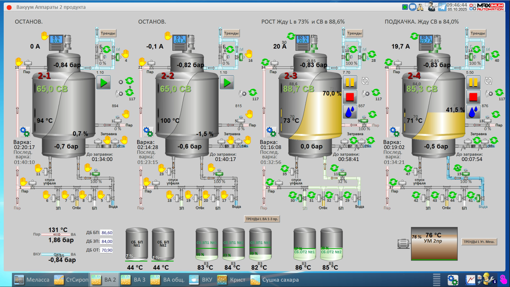Click the green plus icon in header
The image size is (510, 287).
tap(405, 7)
